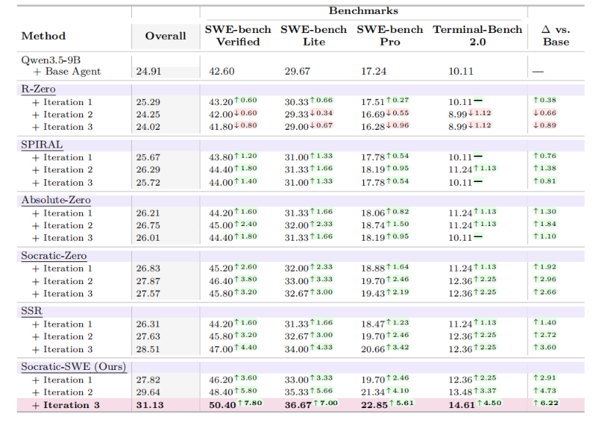The height and width of the screenshot is (422, 603).
Task: Click the overall value 24.02
Action: [x=148, y=127]
